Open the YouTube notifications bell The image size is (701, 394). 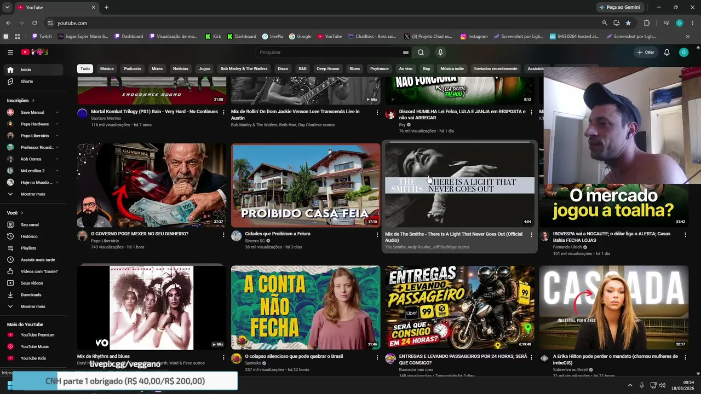666,53
